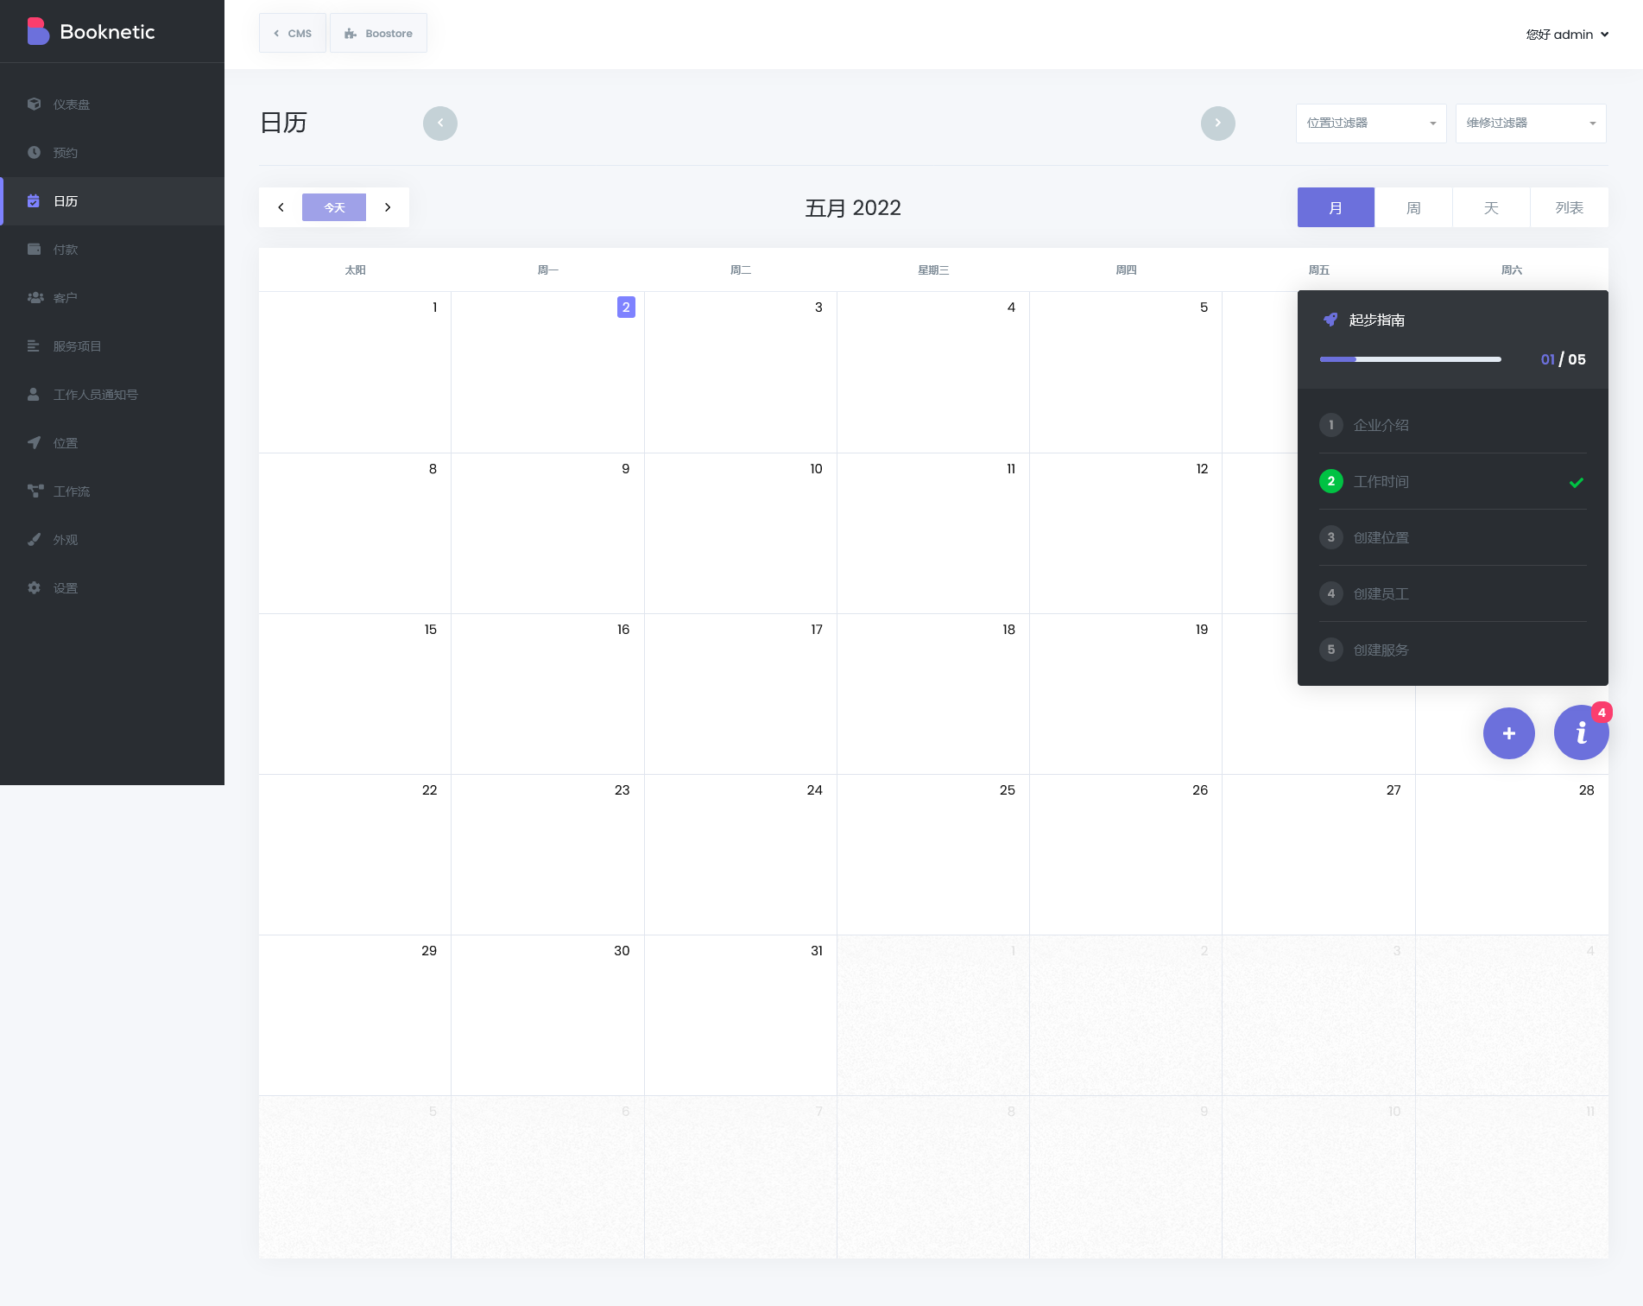Open the Boostore puzzle-piece button
Viewport: 1643px width, 1306px height.
(378, 34)
